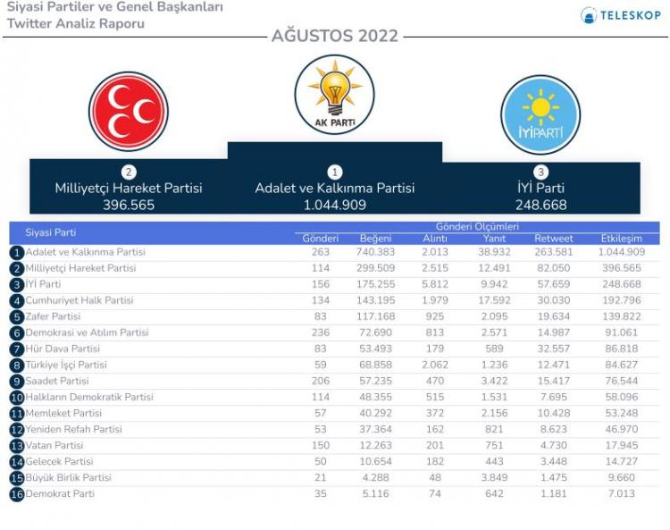Select rank badge 4 beside Cumhuriyet Halk Partisi

(17, 301)
